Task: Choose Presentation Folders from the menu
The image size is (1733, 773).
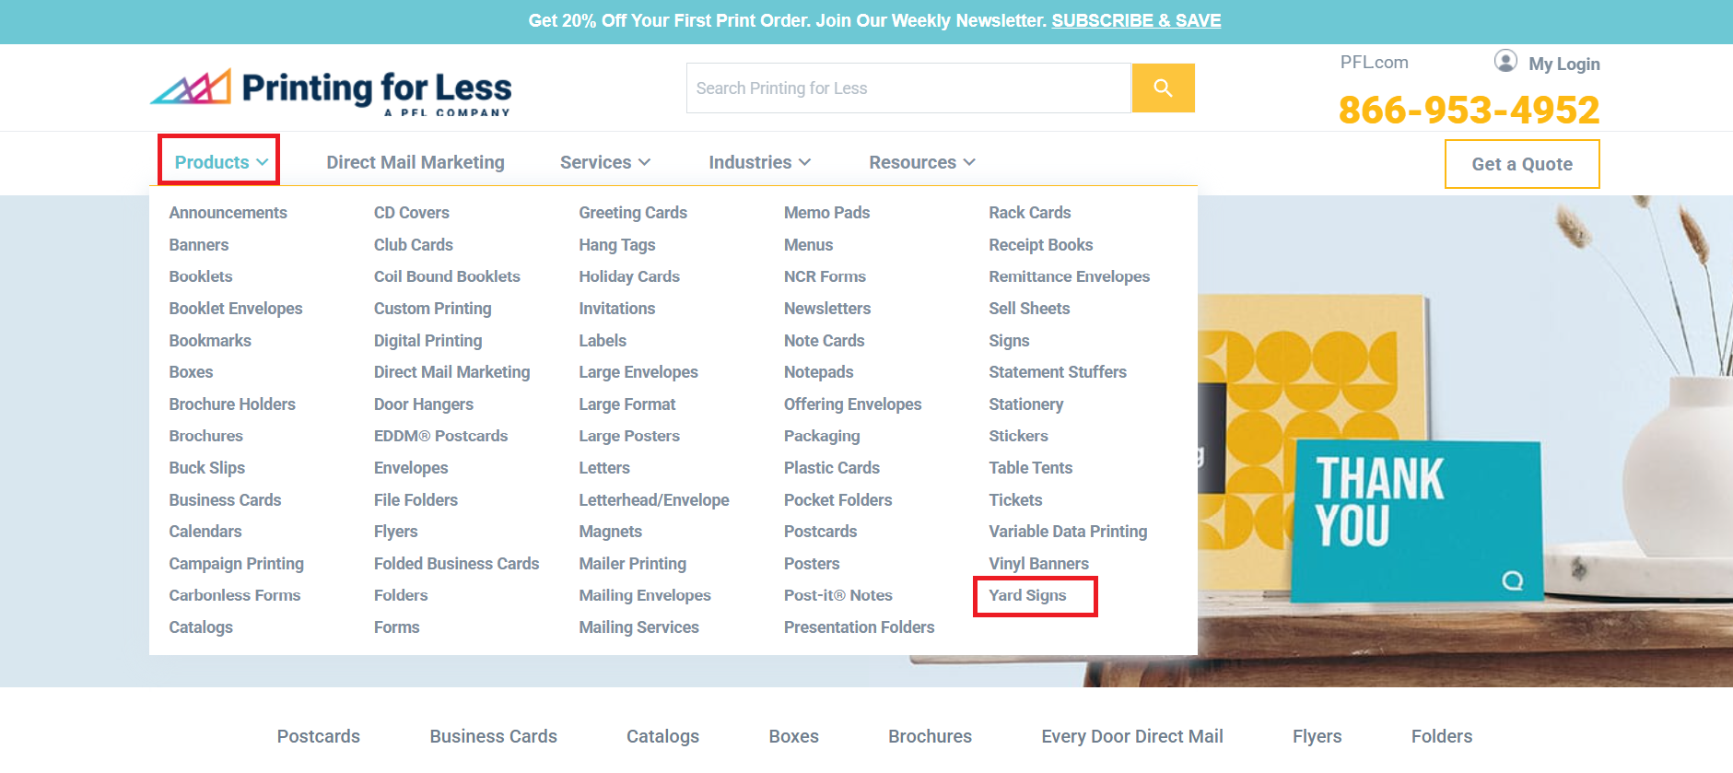Action: [859, 627]
